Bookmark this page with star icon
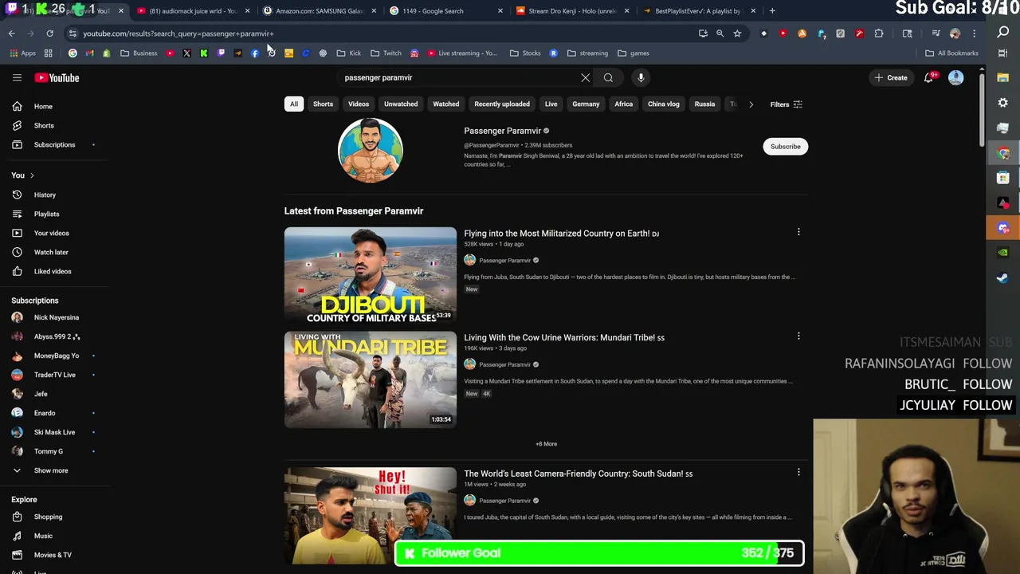Image resolution: width=1020 pixels, height=574 pixels. [x=737, y=33]
